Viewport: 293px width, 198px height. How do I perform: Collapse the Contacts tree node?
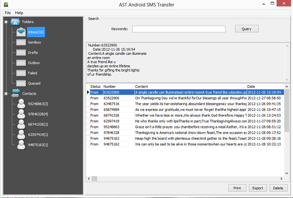coord(6,94)
